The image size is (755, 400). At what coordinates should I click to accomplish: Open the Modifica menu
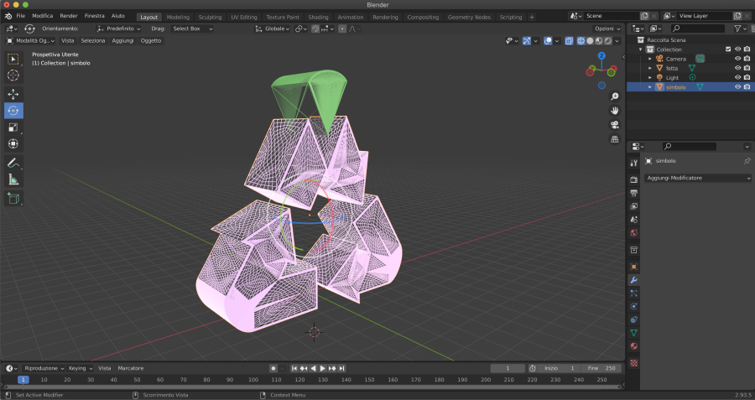42,16
